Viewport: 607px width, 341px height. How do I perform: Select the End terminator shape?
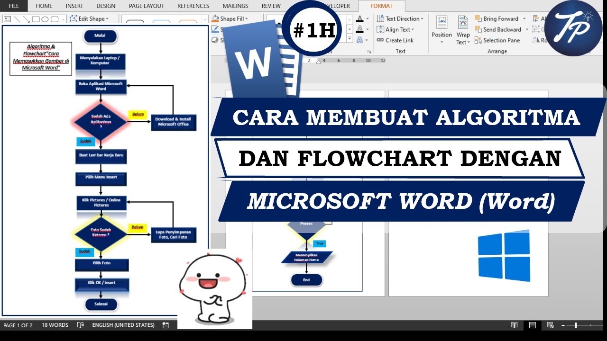coord(306,280)
